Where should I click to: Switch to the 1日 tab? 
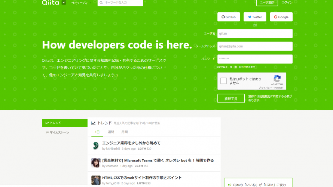97,132
